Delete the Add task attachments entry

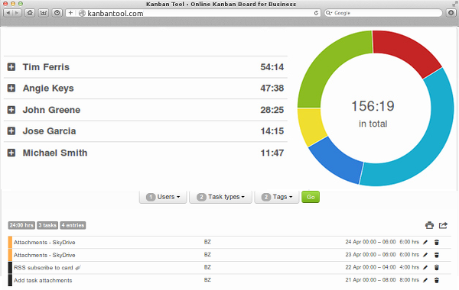[x=437, y=280]
